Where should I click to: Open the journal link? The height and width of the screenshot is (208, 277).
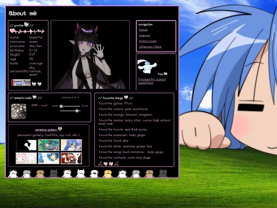pos(145,35)
